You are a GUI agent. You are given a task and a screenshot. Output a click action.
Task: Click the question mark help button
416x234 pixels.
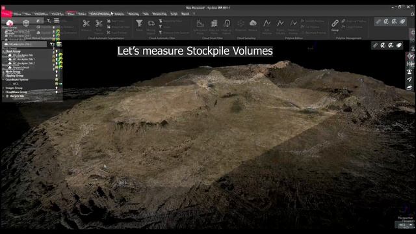(194, 14)
